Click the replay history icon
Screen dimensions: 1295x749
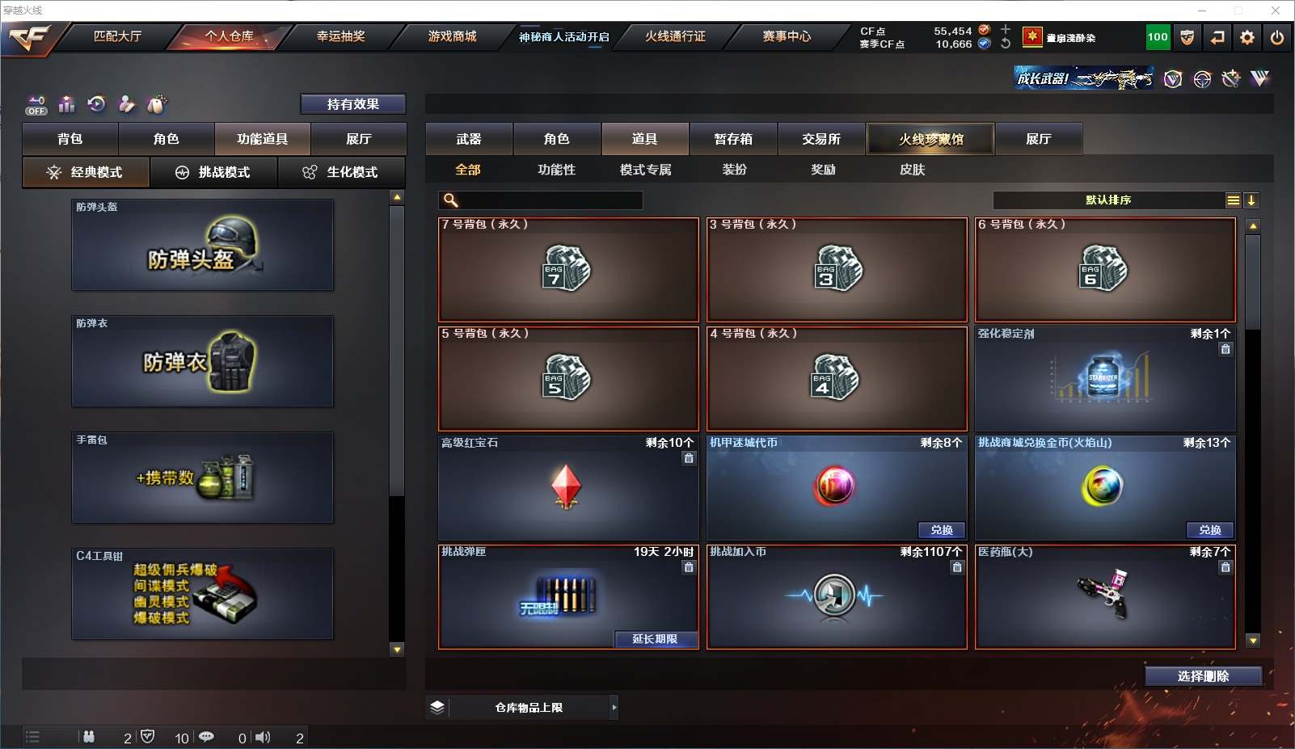[x=96, y=103]
